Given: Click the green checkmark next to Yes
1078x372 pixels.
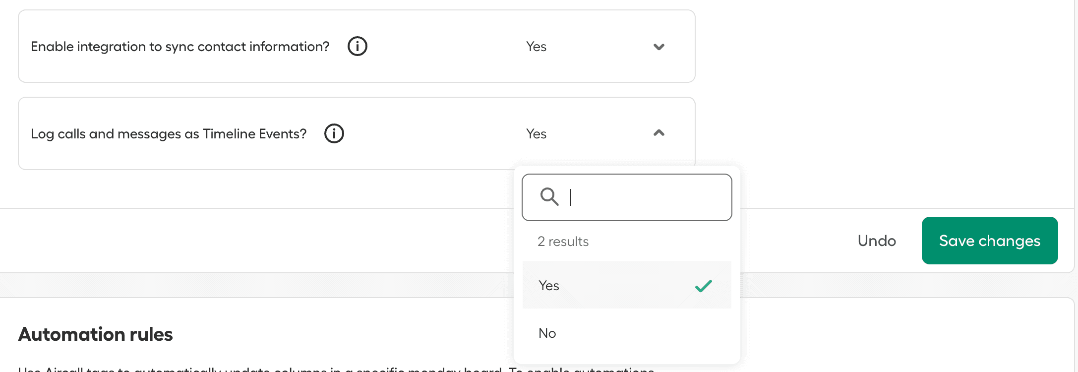Looking at the screenshot, I should pyautogui.click(x=703, y=286).
